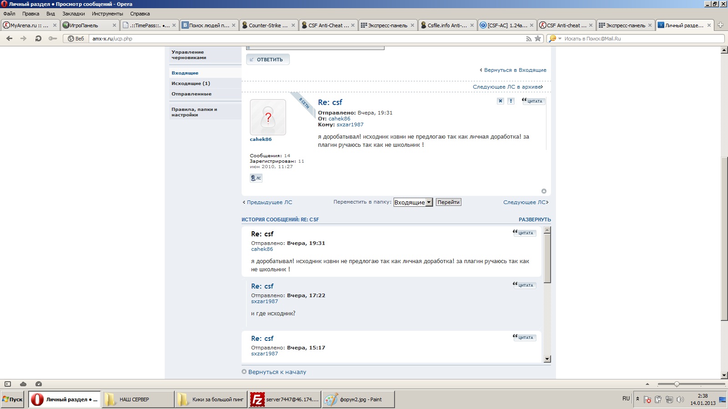Viewport: 728px width, 409px height.
Task: Follow the Вернуться в Входящие link
Action: point(515,70)
